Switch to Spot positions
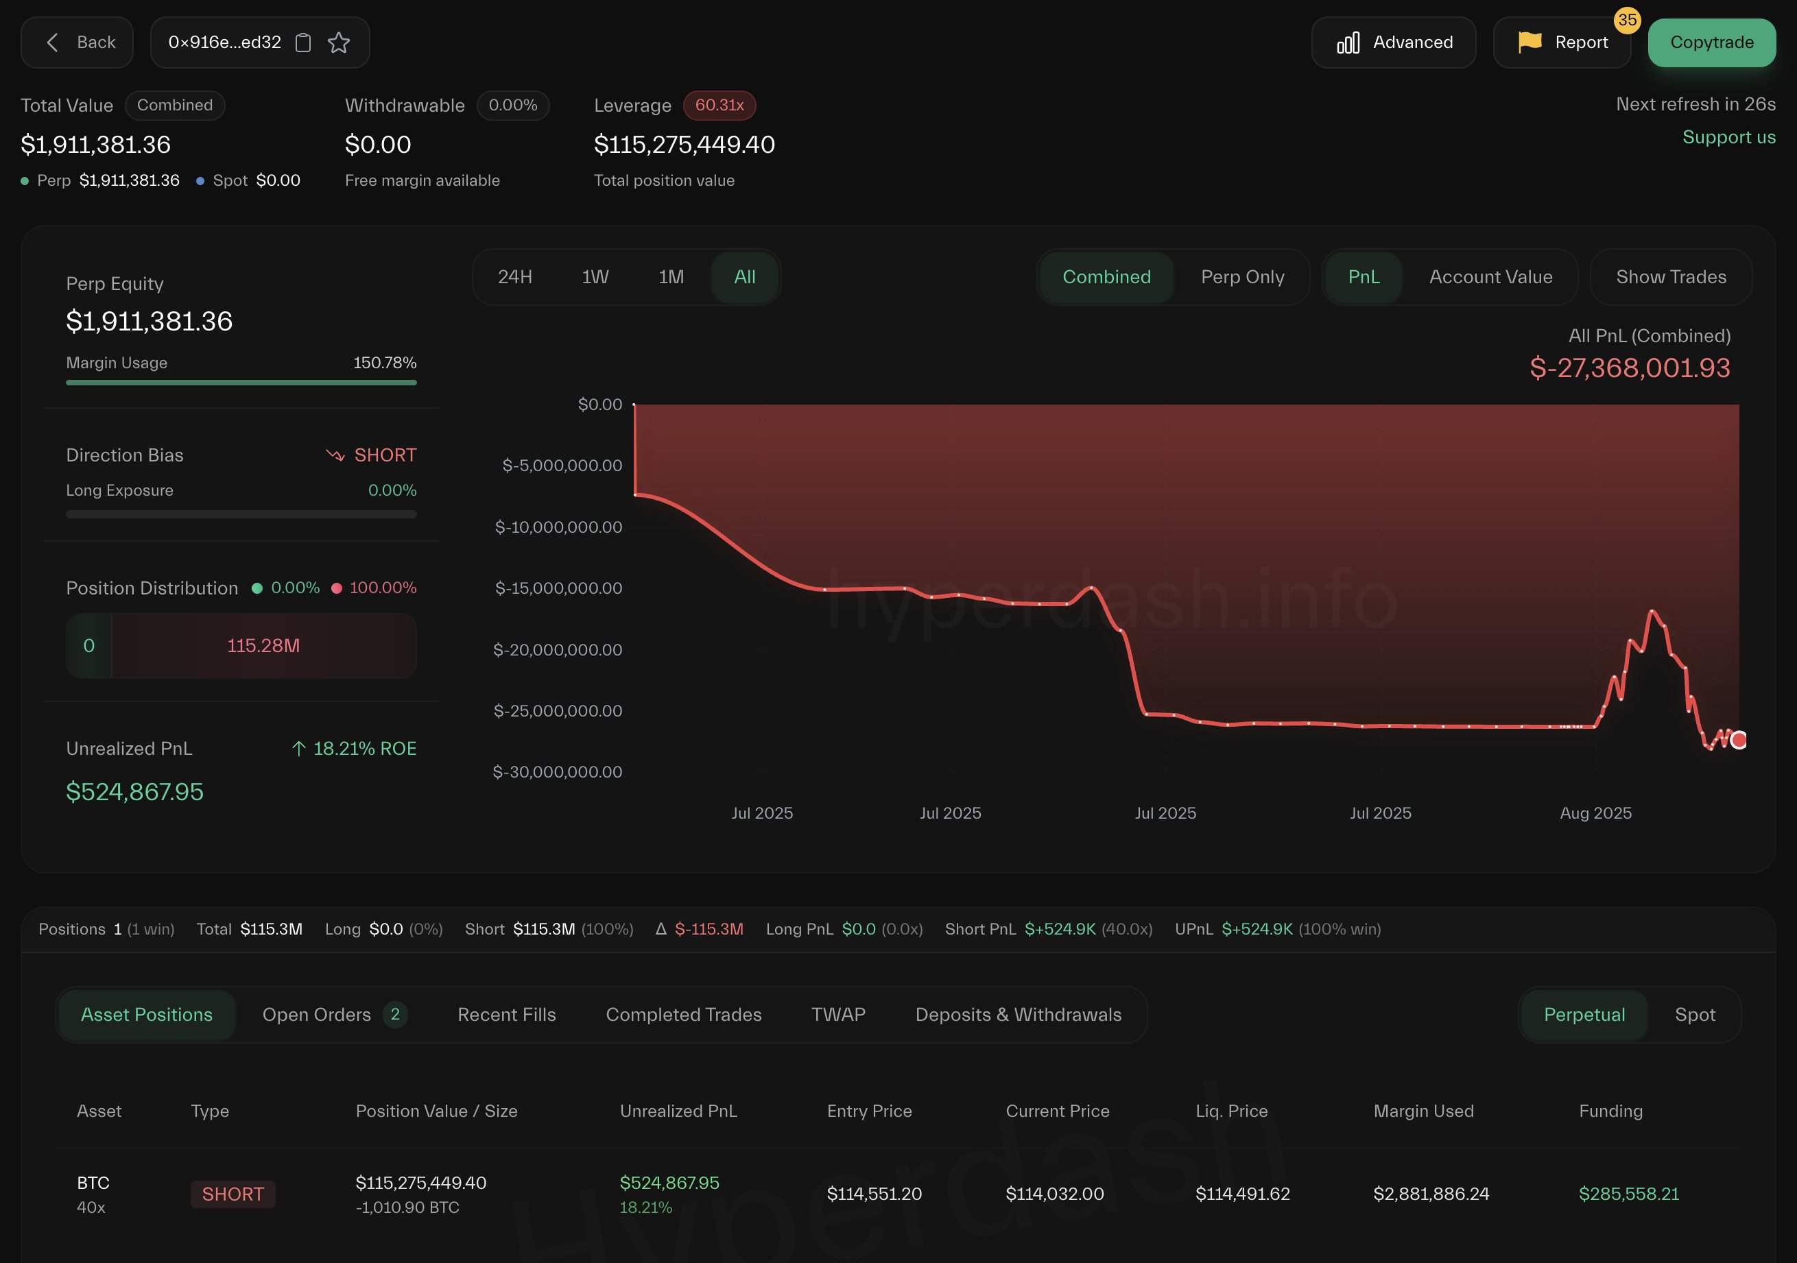The width and height of the screenshot is (1797, 1263). click(1695, 1015)
